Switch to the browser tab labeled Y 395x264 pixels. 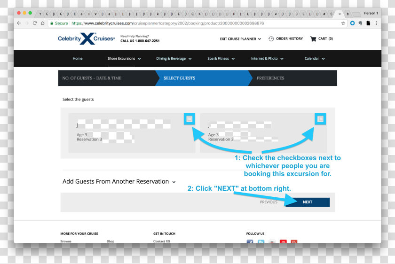pos(40,14)
